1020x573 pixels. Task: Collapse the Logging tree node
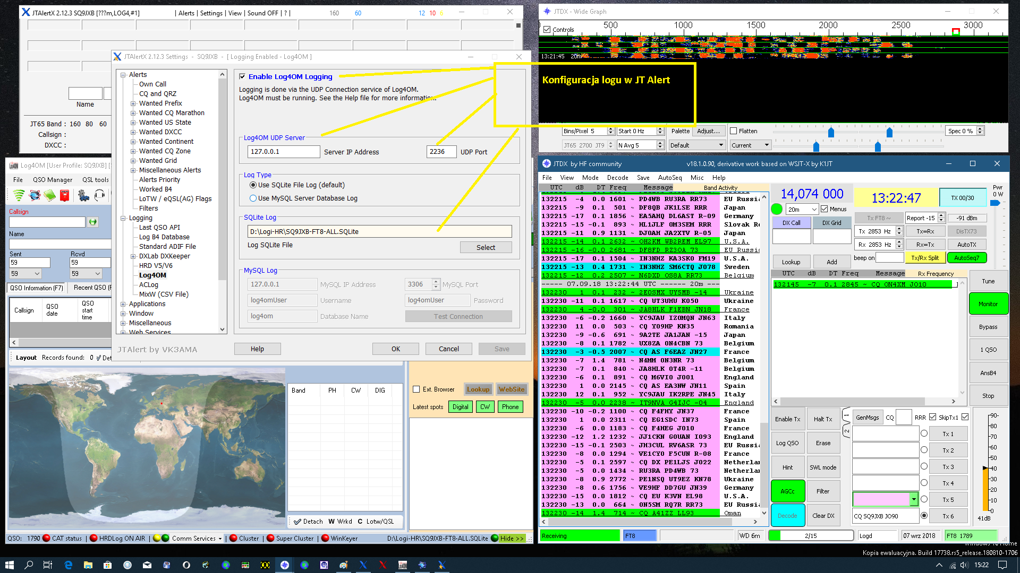(x=123, y=218)
